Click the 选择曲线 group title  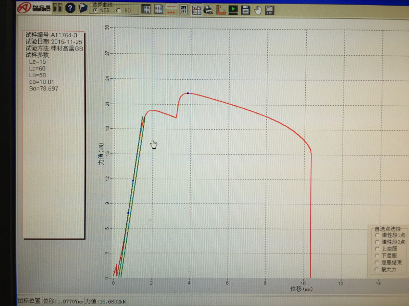[x=102, y=5]
